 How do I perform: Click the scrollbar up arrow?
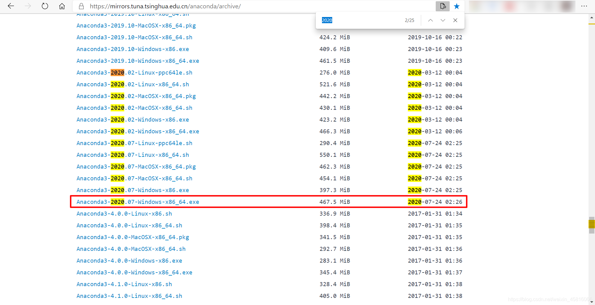[592, 18]
